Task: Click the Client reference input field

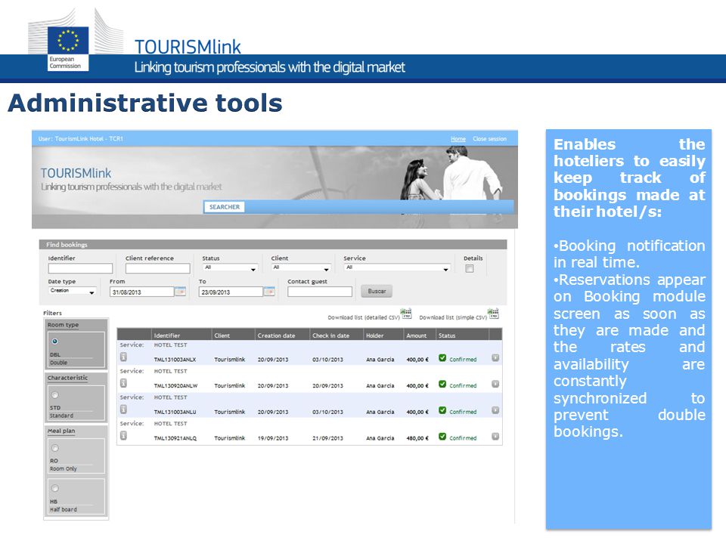Action: coord(157,268)
